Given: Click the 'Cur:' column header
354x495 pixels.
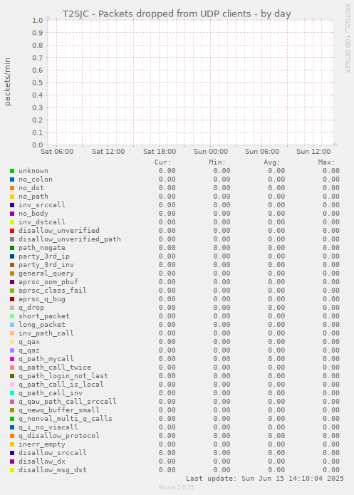Looking at the screenshot, I should click(x=162, y=162).
